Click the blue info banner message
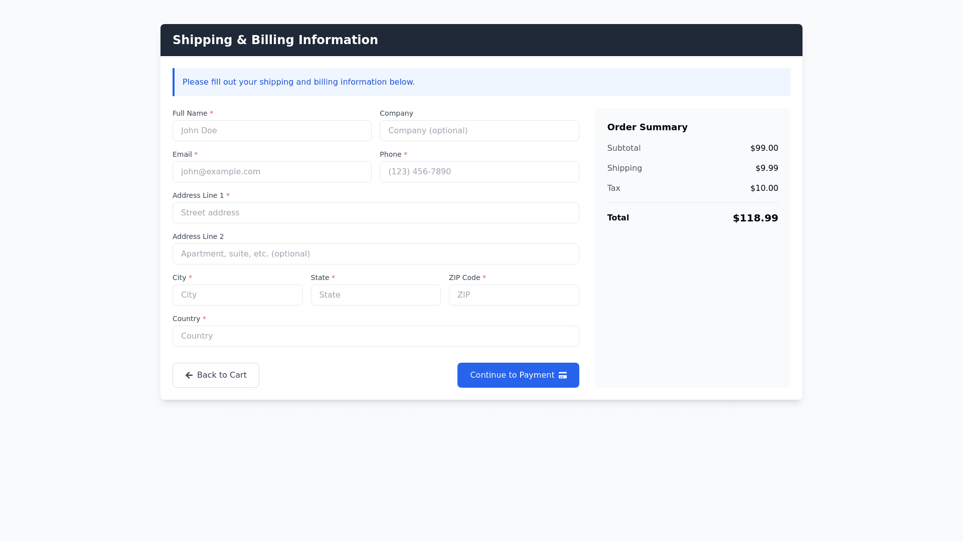Image resolution: width=963 pixels, height=541 pixels. (298, 82)
